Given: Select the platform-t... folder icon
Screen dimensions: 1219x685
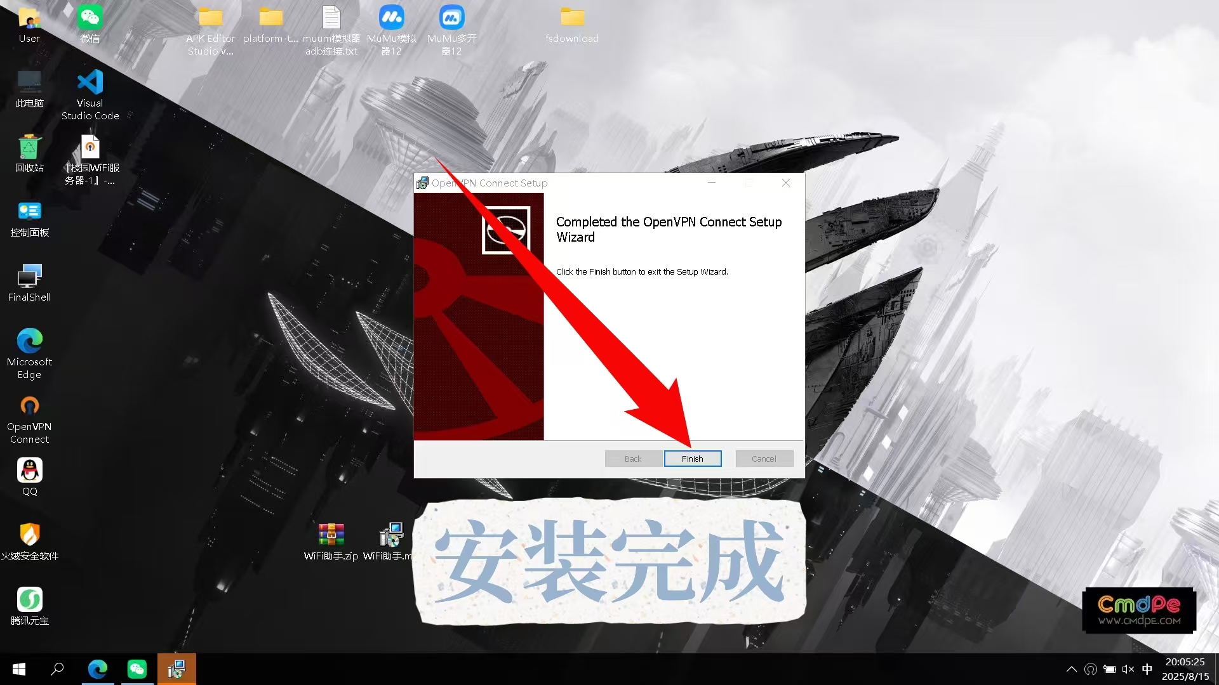Looking at the screenshot, I should [x=270, y=25].
